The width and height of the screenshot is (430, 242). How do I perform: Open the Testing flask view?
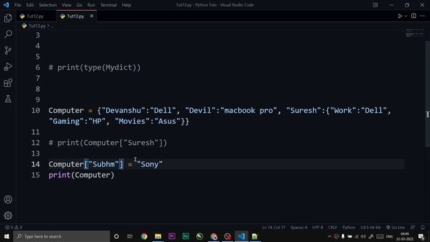click(8, 99)
